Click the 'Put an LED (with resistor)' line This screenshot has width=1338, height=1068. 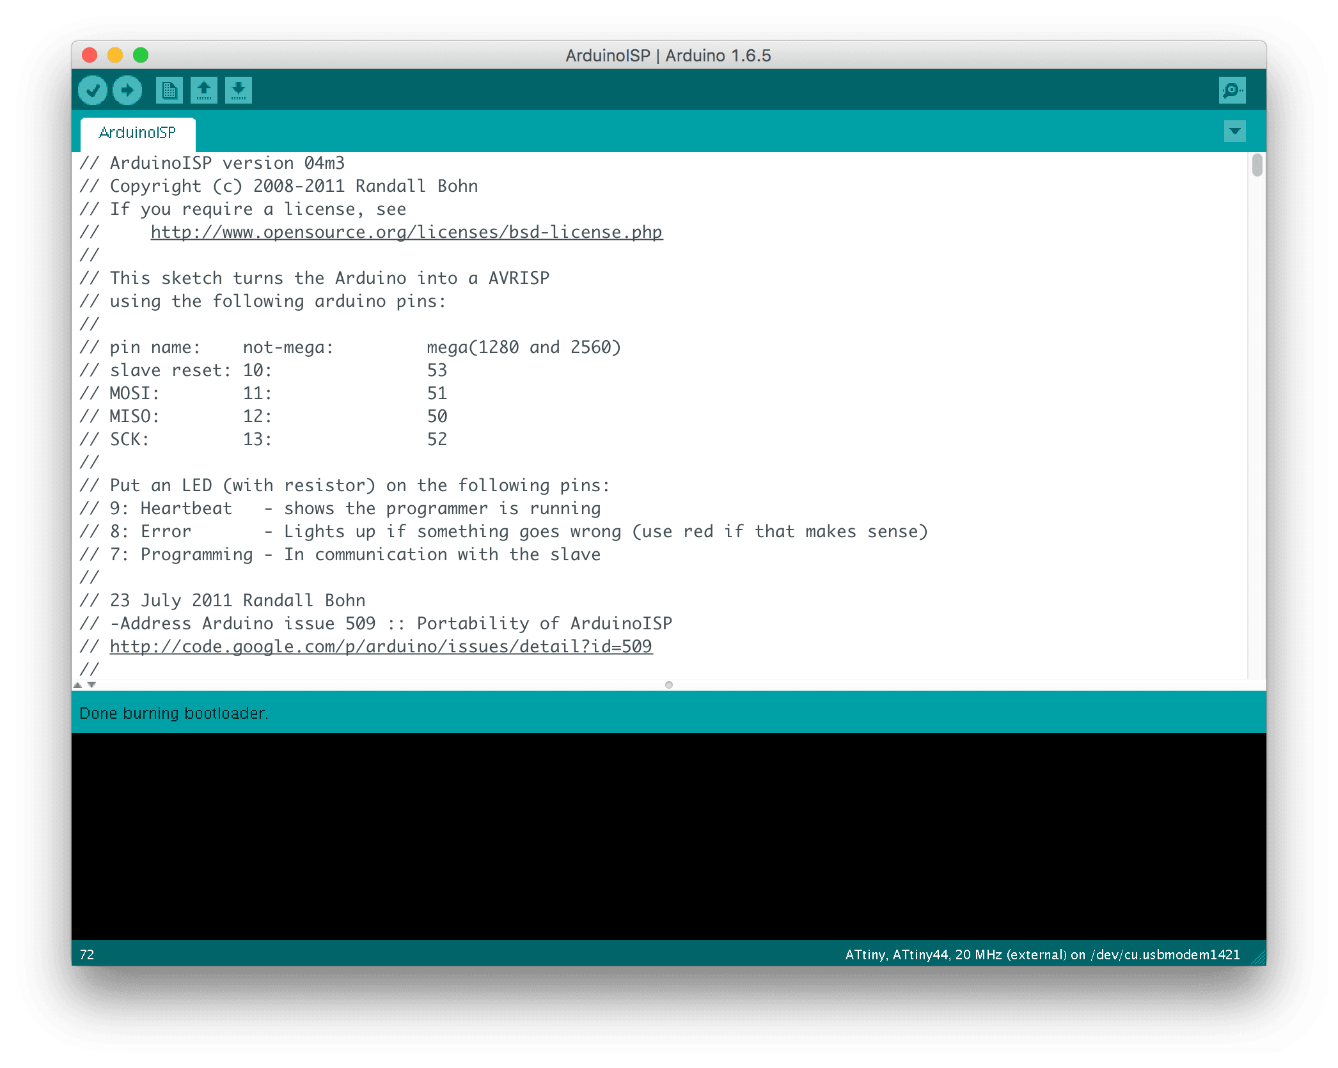[x=345, y=485]
